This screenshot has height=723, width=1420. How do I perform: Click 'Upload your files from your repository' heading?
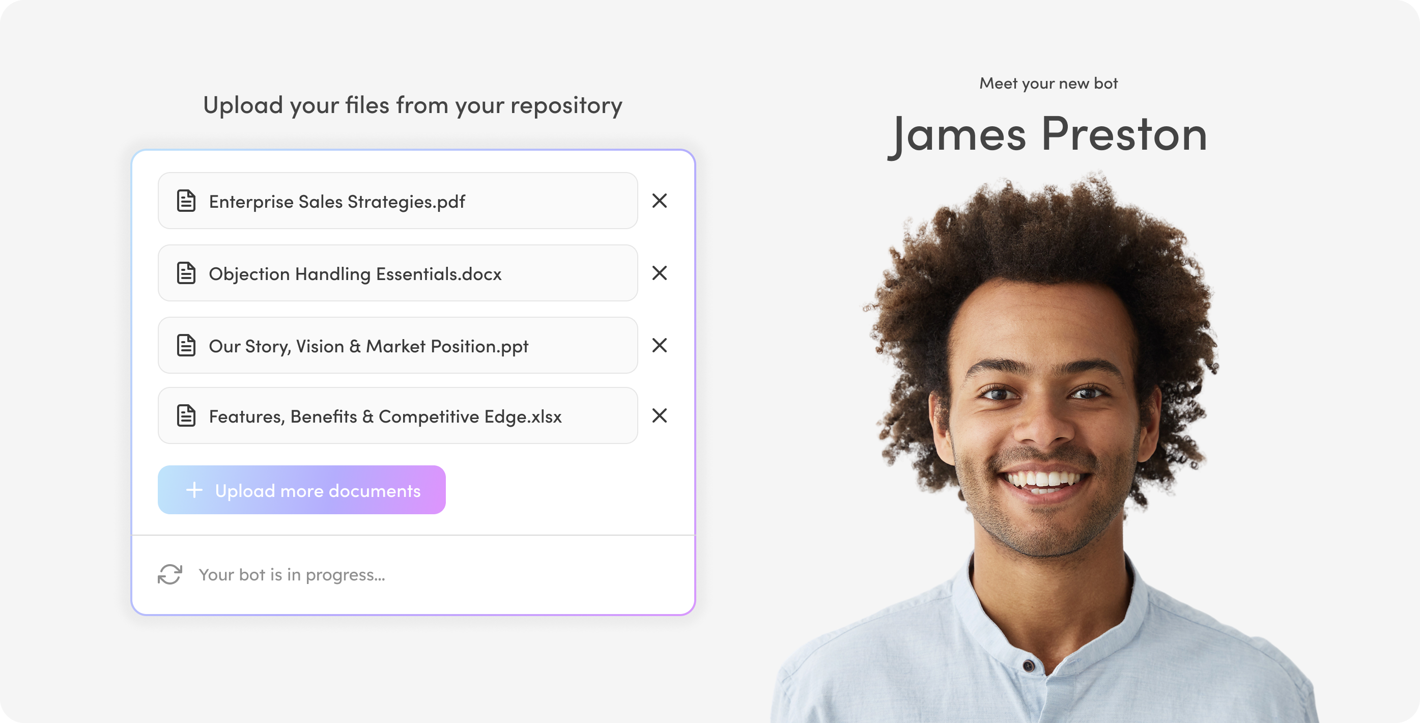[413, 105]
